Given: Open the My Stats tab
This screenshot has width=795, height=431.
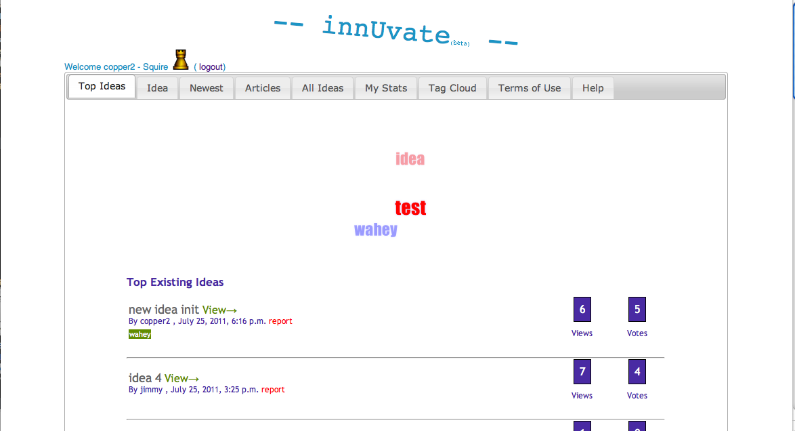Looking at the screenshot, I should click(386, 88).
